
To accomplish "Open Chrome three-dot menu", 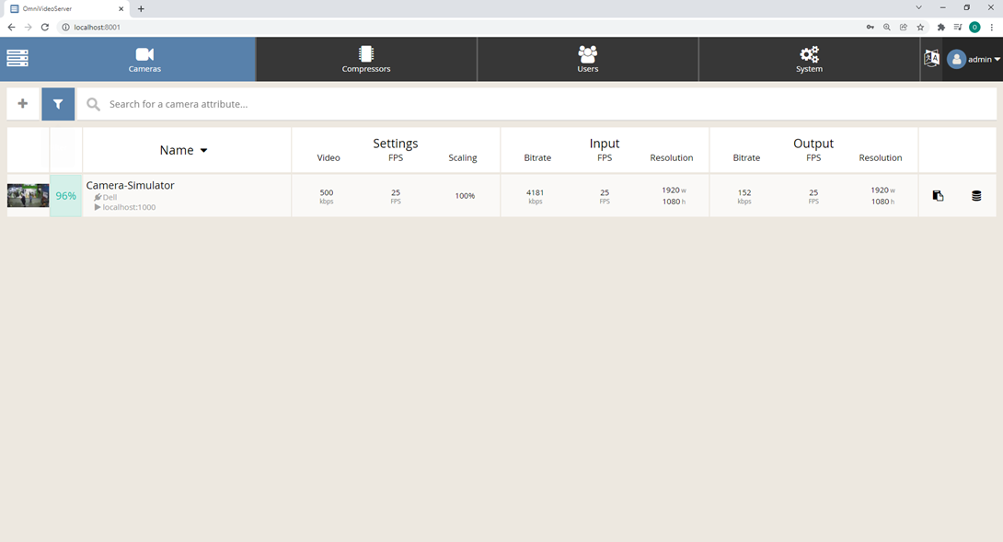I will click(x=991, y=27).
